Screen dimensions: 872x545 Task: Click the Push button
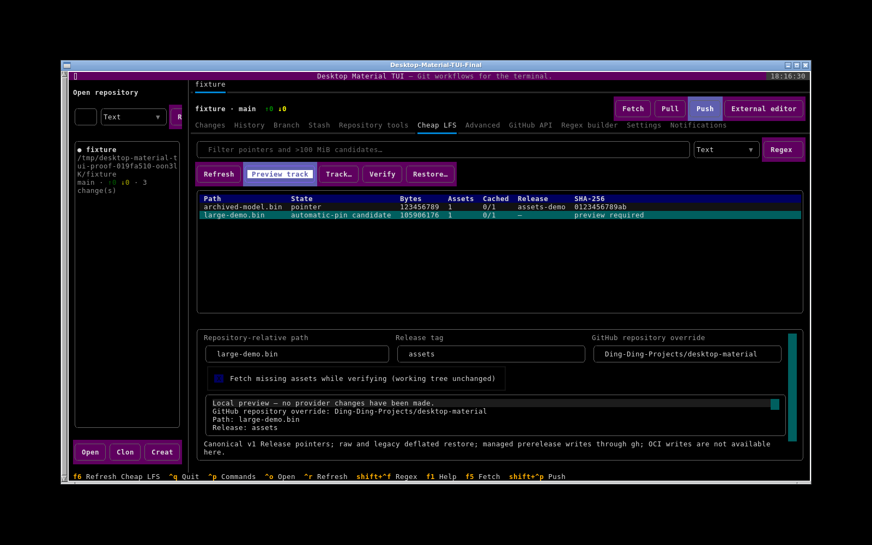click(x=705, y=109)
